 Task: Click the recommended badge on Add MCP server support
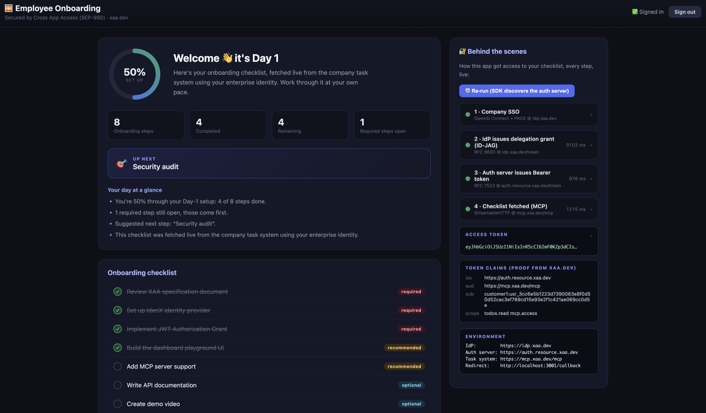pyautogui.click(x=404, y=367)
